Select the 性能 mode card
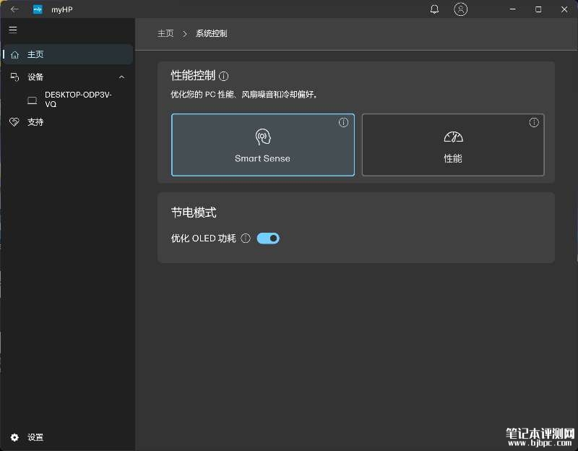The image size is (578, 451). [x=453, y=145]
